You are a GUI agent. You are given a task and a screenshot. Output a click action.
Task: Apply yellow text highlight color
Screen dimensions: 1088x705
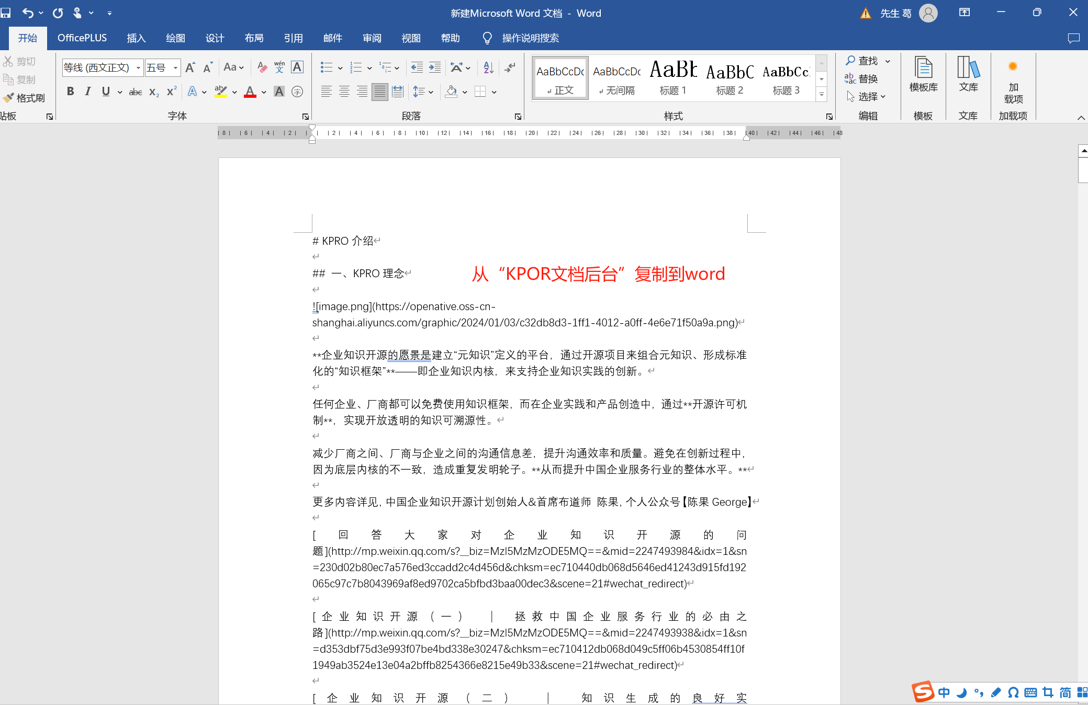pyautogui.click(x=221, y=92)
